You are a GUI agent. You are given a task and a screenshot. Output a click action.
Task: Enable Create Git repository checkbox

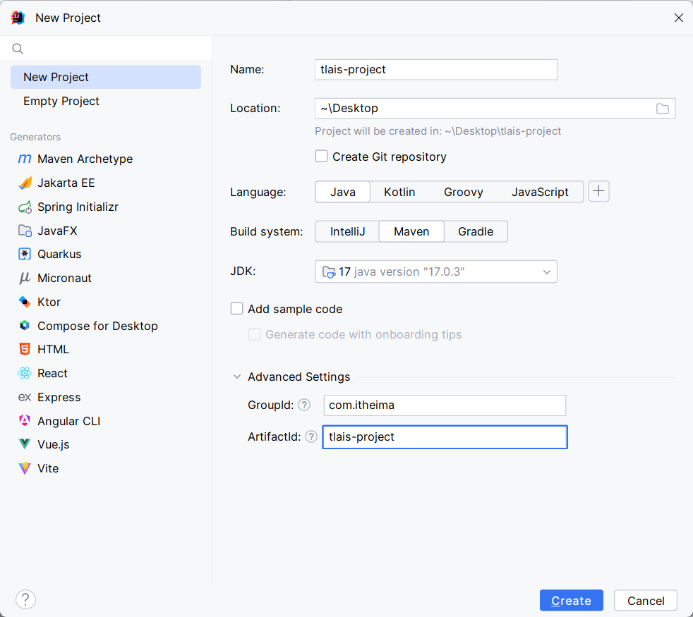click(x=321, y=157)
